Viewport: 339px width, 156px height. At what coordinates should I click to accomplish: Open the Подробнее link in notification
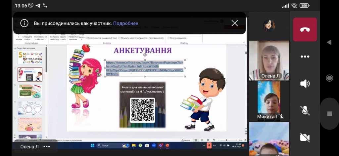pyautogui.click(x=125, y=23)
